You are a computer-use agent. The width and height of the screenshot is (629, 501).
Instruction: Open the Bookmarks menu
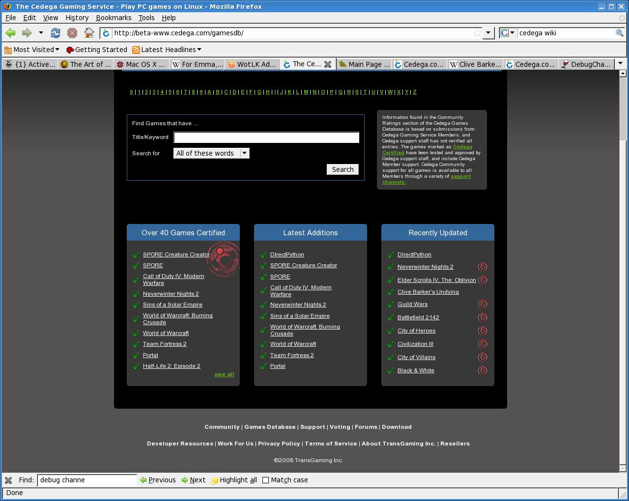[114, 18]
